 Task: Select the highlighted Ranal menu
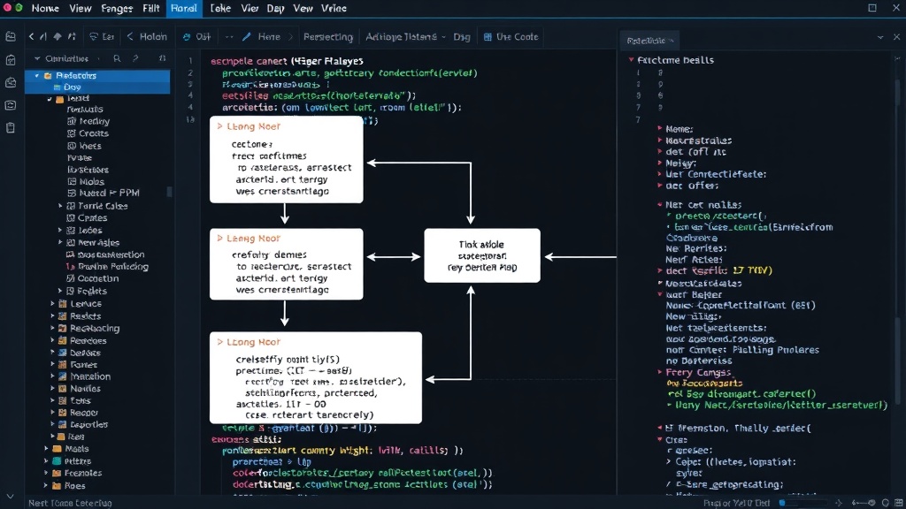(184, 8)
